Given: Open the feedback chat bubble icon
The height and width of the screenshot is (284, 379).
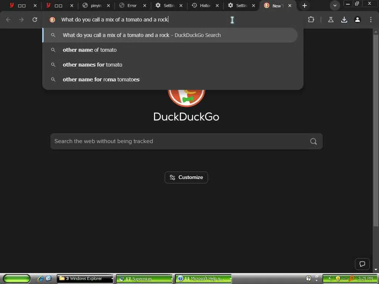Looking at the screenshot, I should (362, 264).
